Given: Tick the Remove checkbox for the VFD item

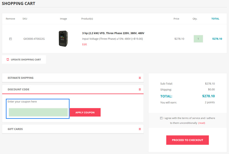Looking at the screenshot, I should pyautogui.click(x=11, y=39).
